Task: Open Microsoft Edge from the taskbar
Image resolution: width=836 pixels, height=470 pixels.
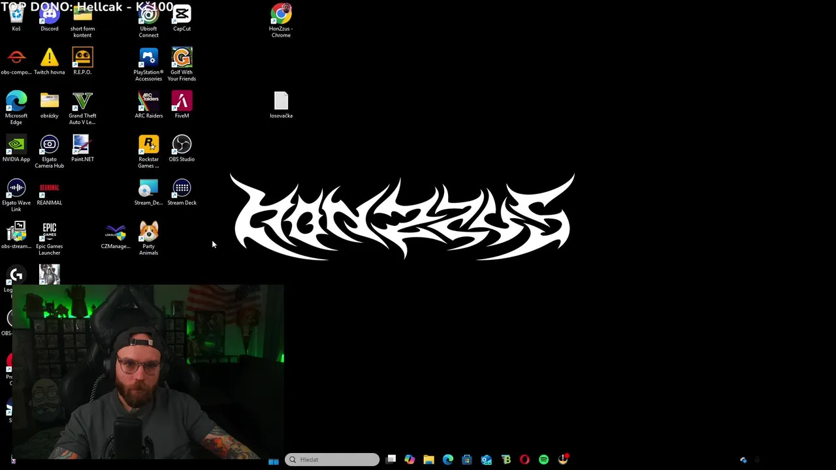Action: [447, 460]
